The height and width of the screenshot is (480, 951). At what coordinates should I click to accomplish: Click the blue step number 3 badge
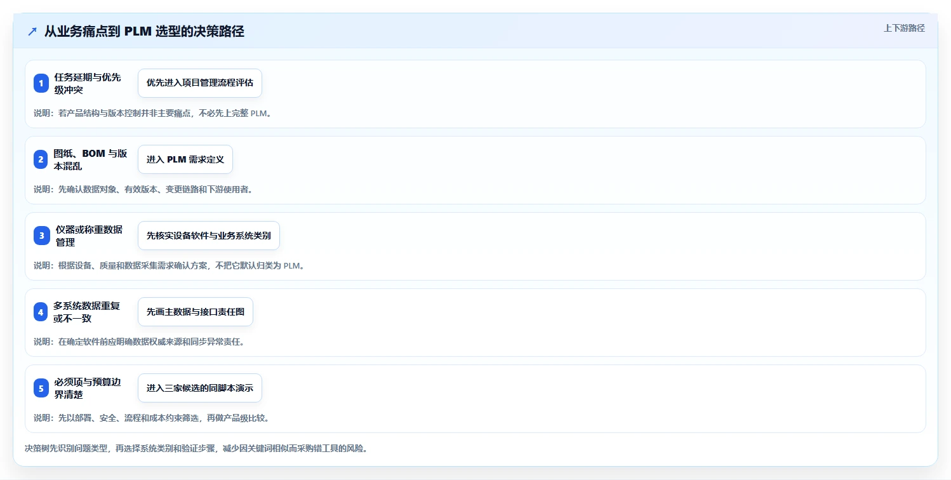pos(41,236)
